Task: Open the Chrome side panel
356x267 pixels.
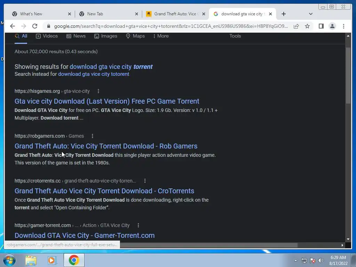Action: (x=321, y=26)
